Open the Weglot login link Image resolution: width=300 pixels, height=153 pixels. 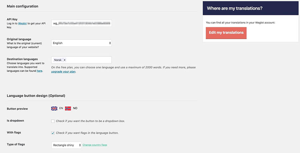[23, 23]
